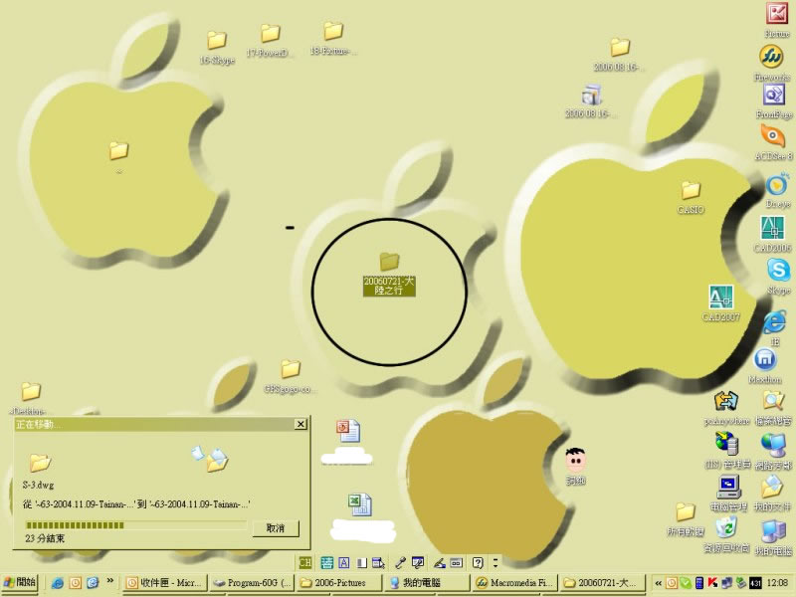Click the Outlook icon in the system tray
The image size is (796, 597).
671,583
